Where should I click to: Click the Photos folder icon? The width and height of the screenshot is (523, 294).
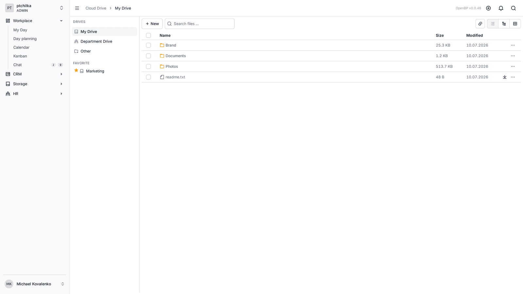[x=162, y=67]
